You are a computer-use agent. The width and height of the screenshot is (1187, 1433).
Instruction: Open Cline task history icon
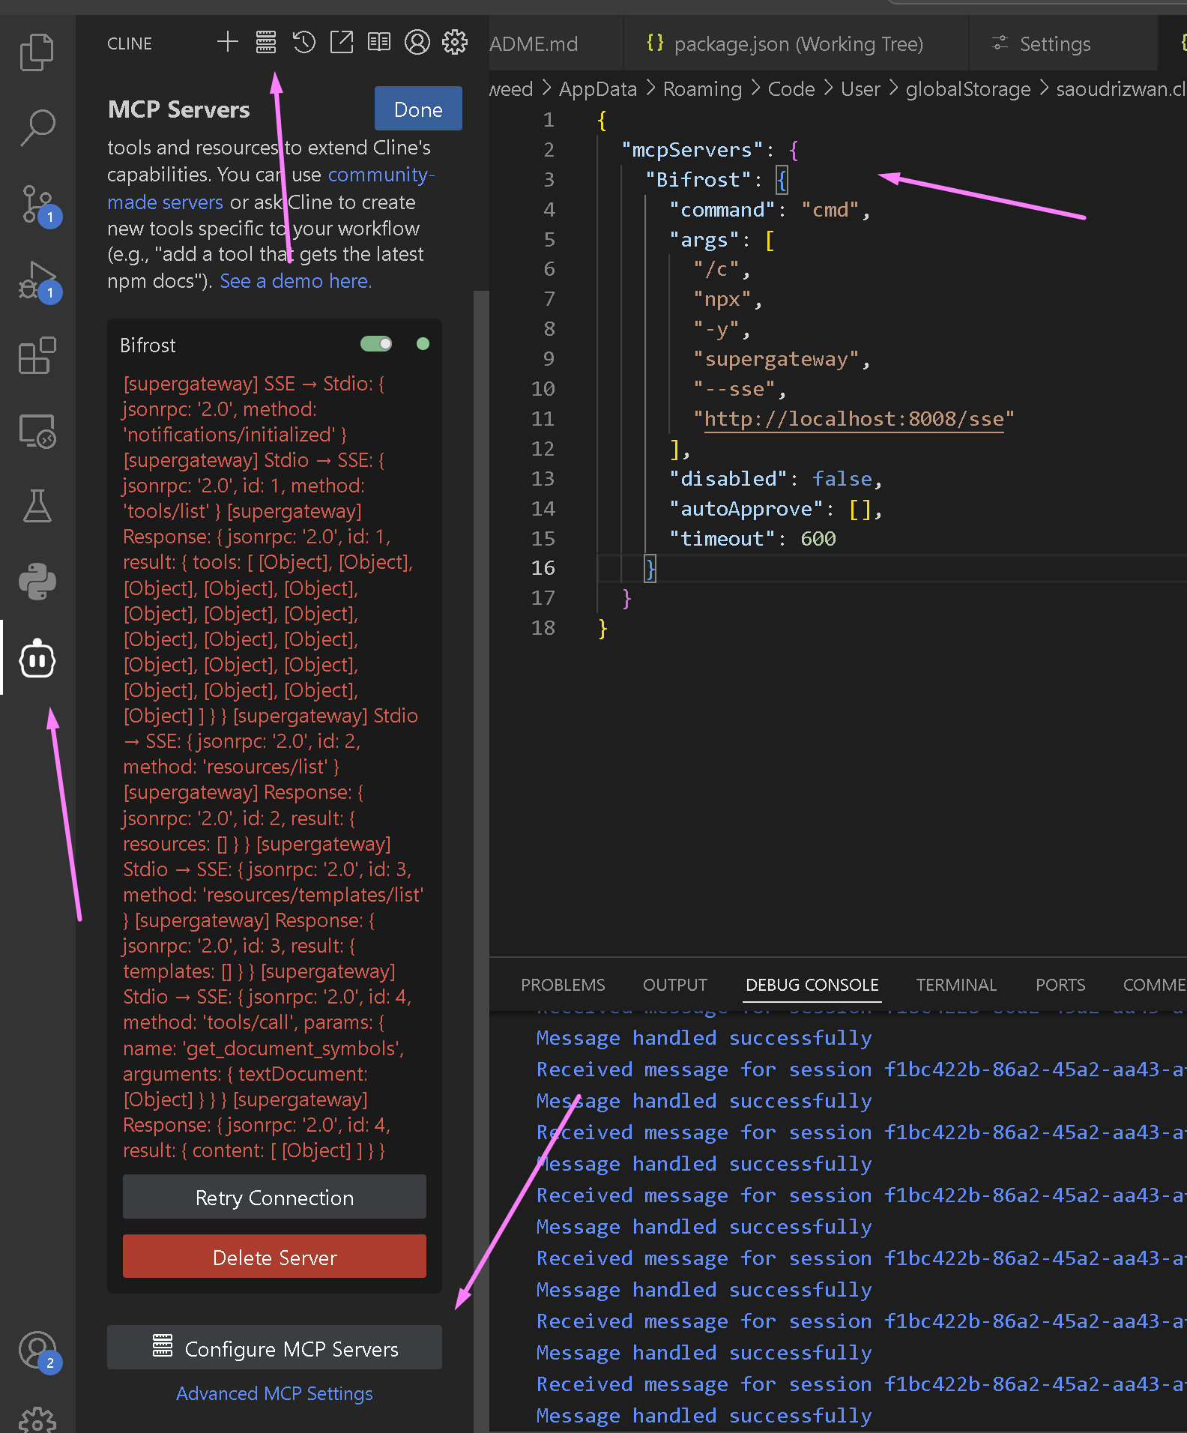coord(303,43)
